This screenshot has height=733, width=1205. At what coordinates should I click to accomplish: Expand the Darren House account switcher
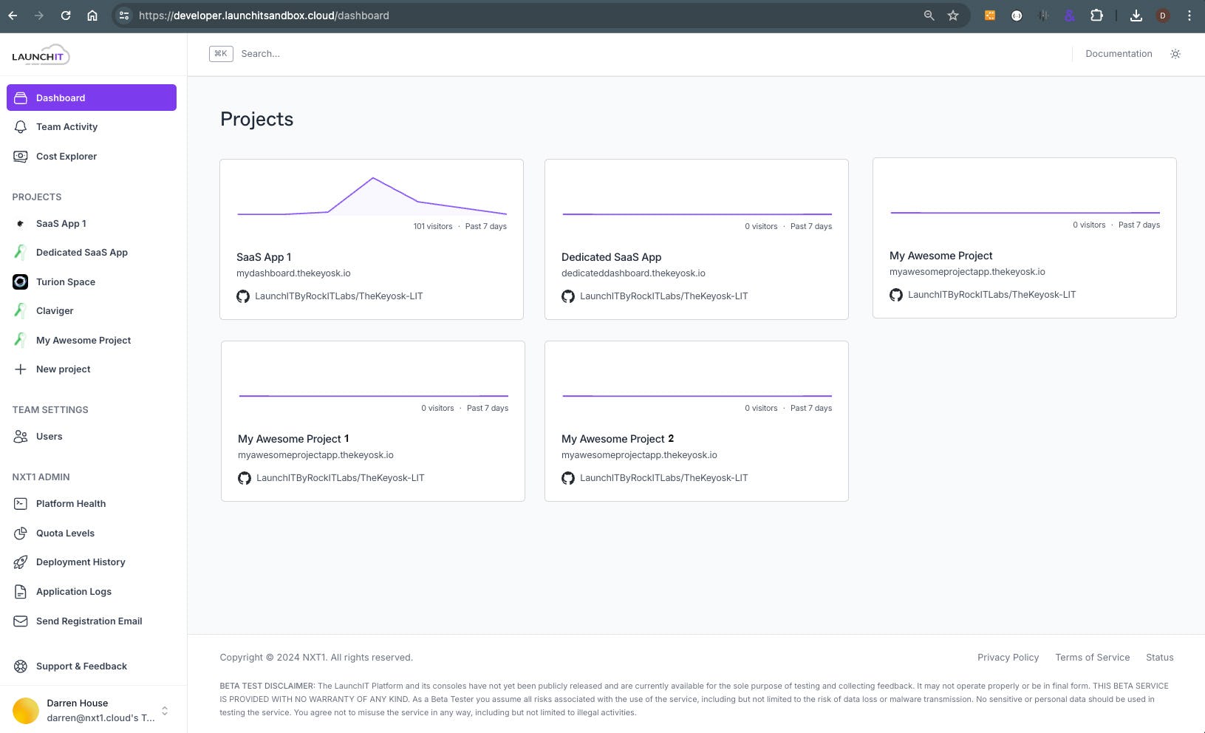pos(164,711)
